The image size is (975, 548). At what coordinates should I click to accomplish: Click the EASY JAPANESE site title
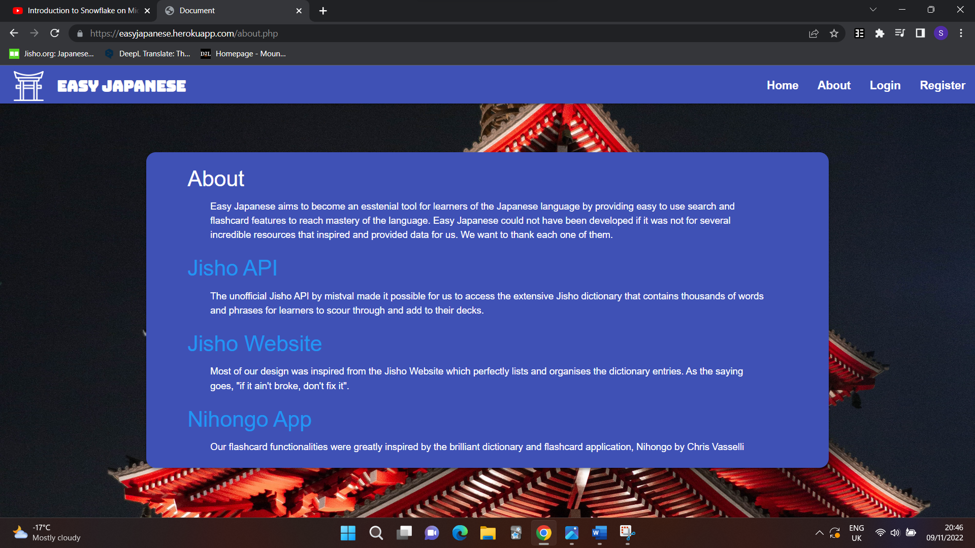(x=122, y=86)
